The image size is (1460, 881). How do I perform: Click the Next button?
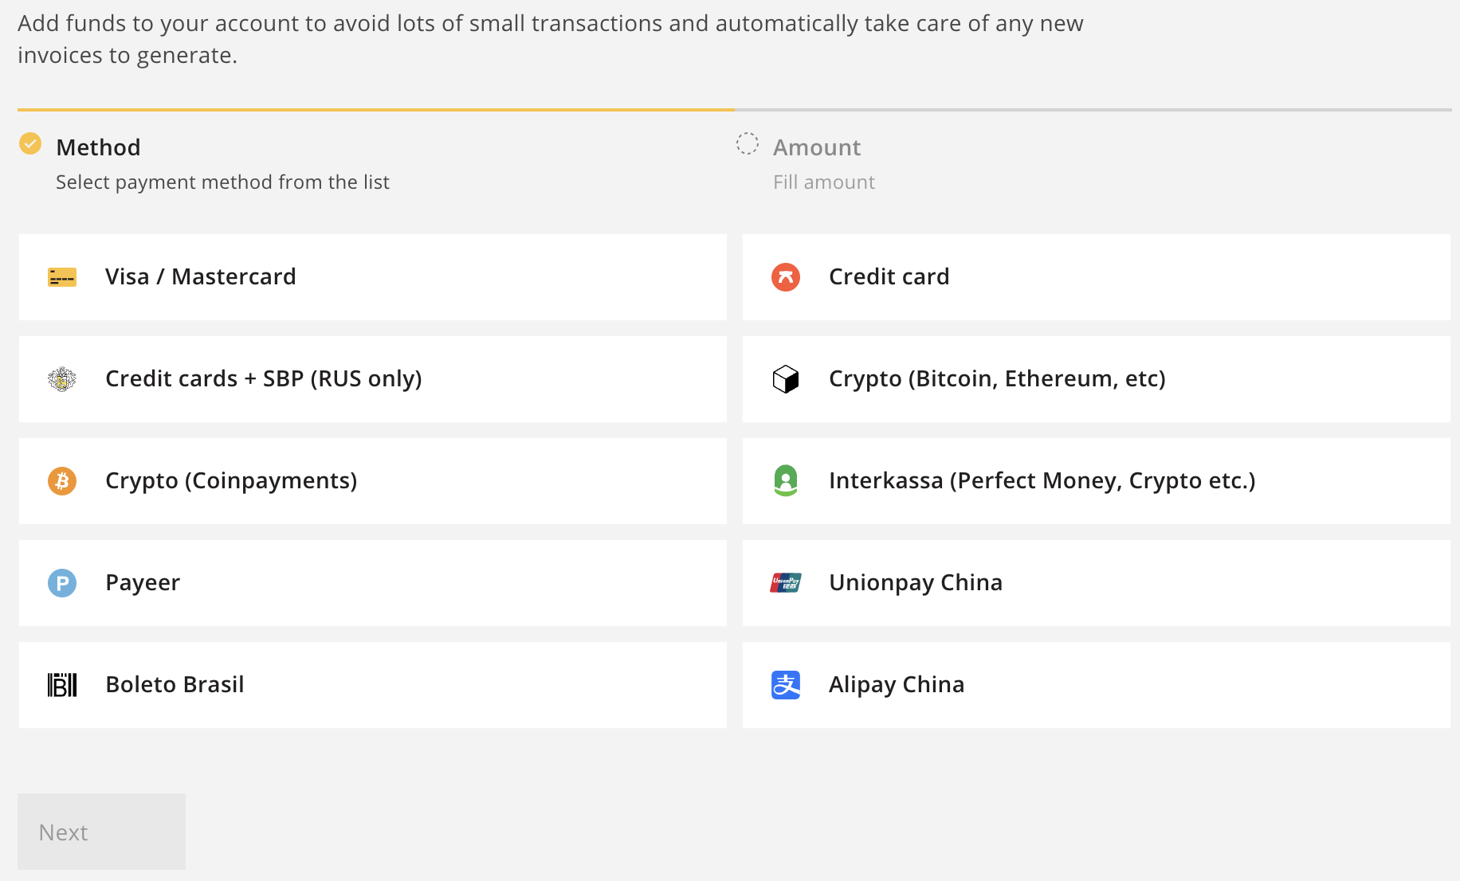point(101,832)
